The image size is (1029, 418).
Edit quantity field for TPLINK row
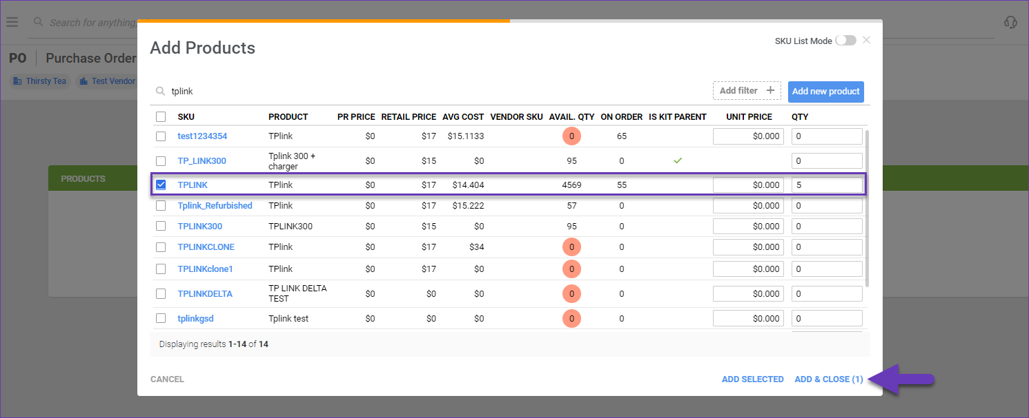[x=827, y=185]
